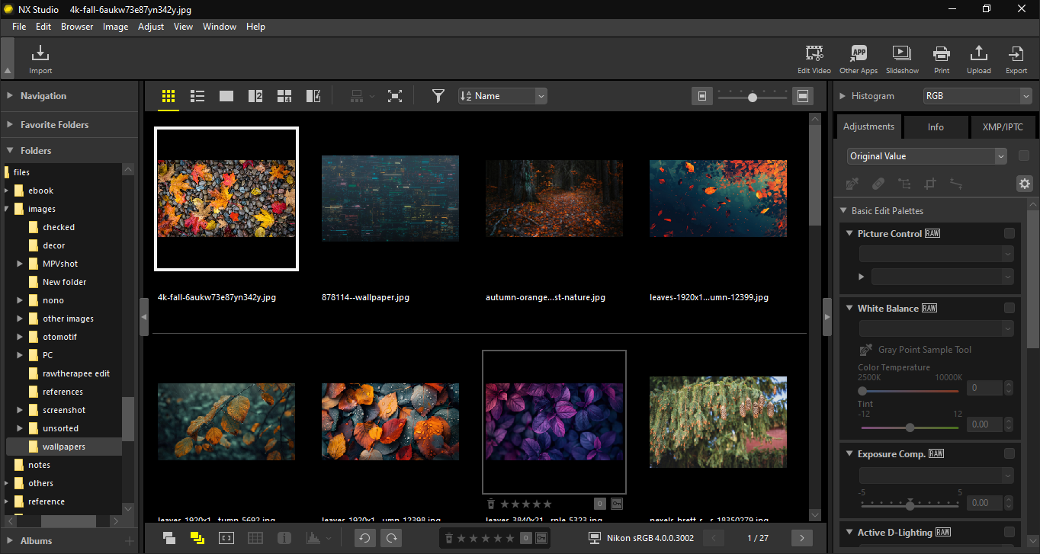Open the Import tool

point(40,59)
